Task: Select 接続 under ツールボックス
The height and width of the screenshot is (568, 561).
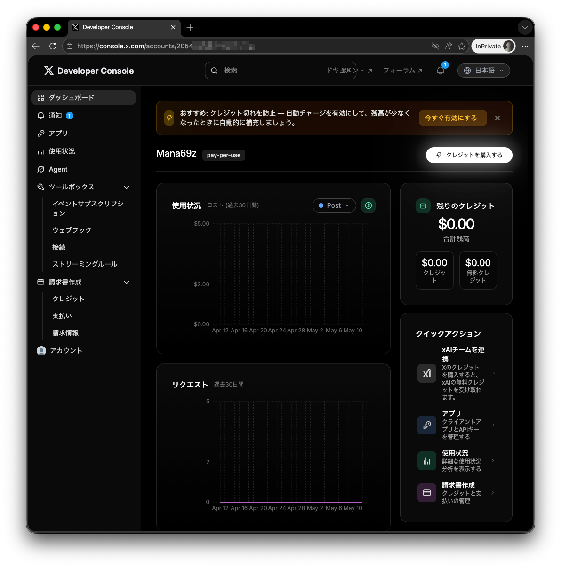Action: [x=59, y=247]
